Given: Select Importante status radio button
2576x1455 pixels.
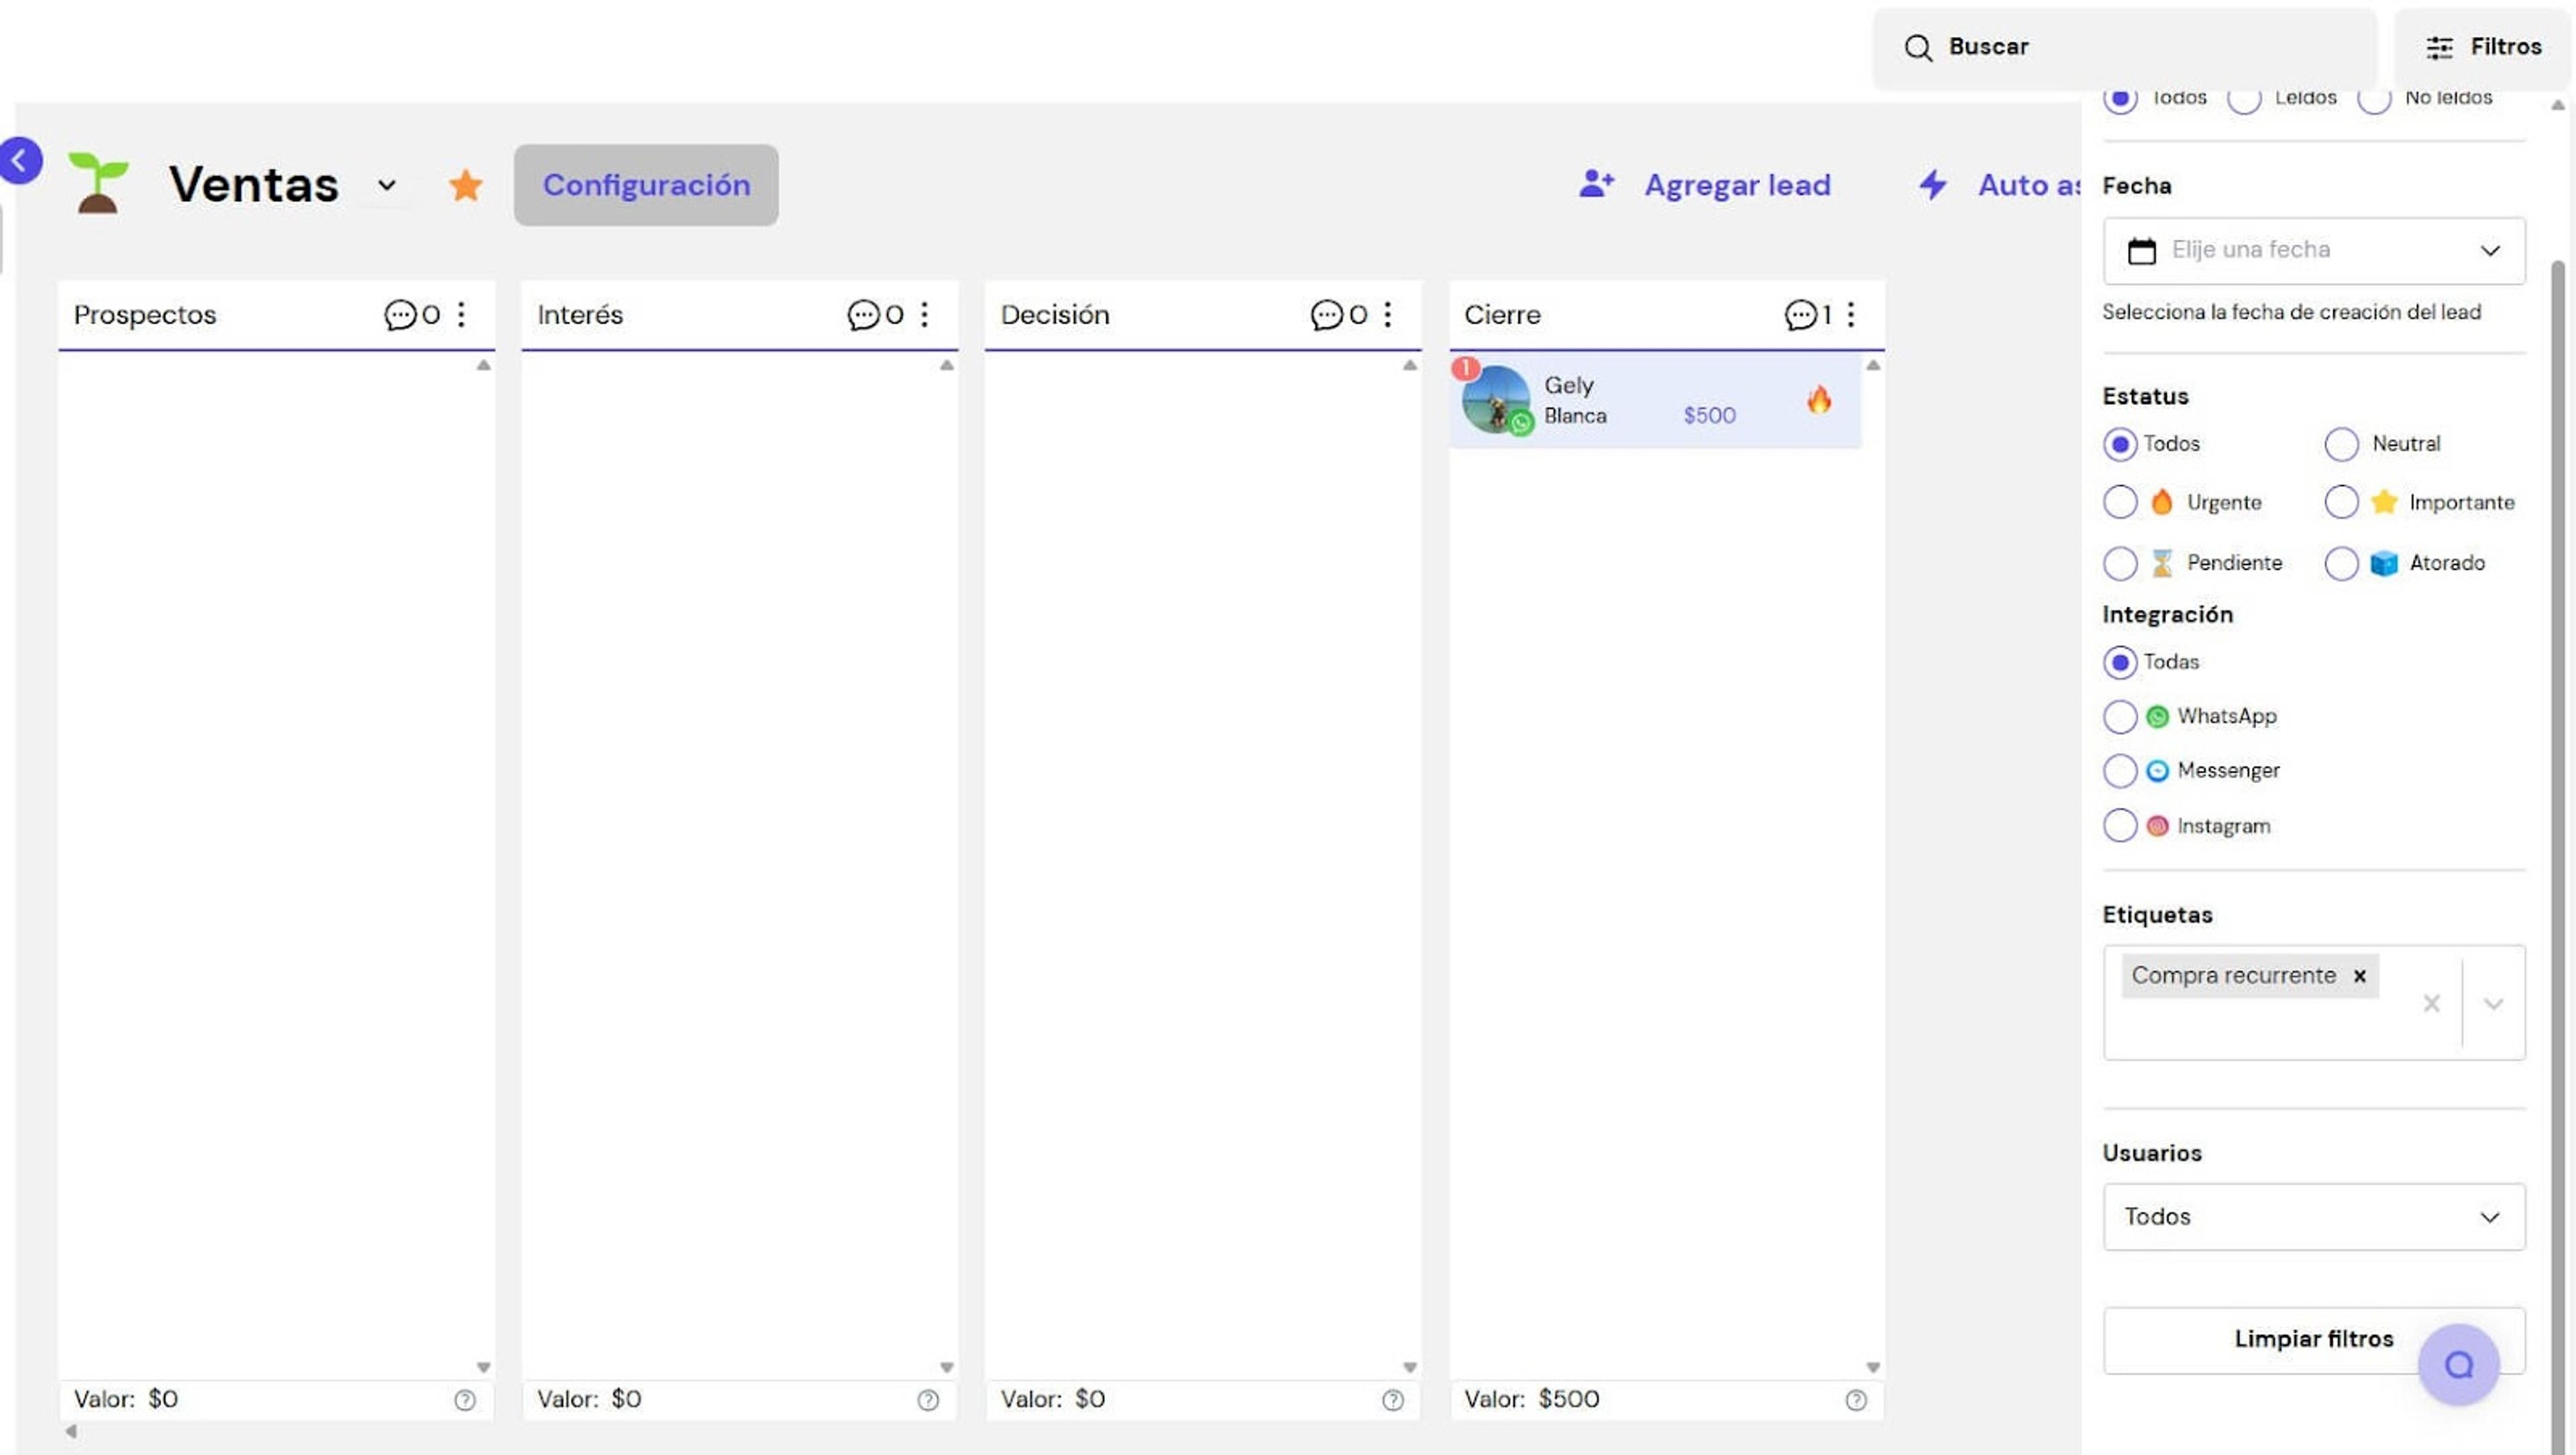Looking at the screenshot, I should pyautogui.click(x=2341, y=503).
